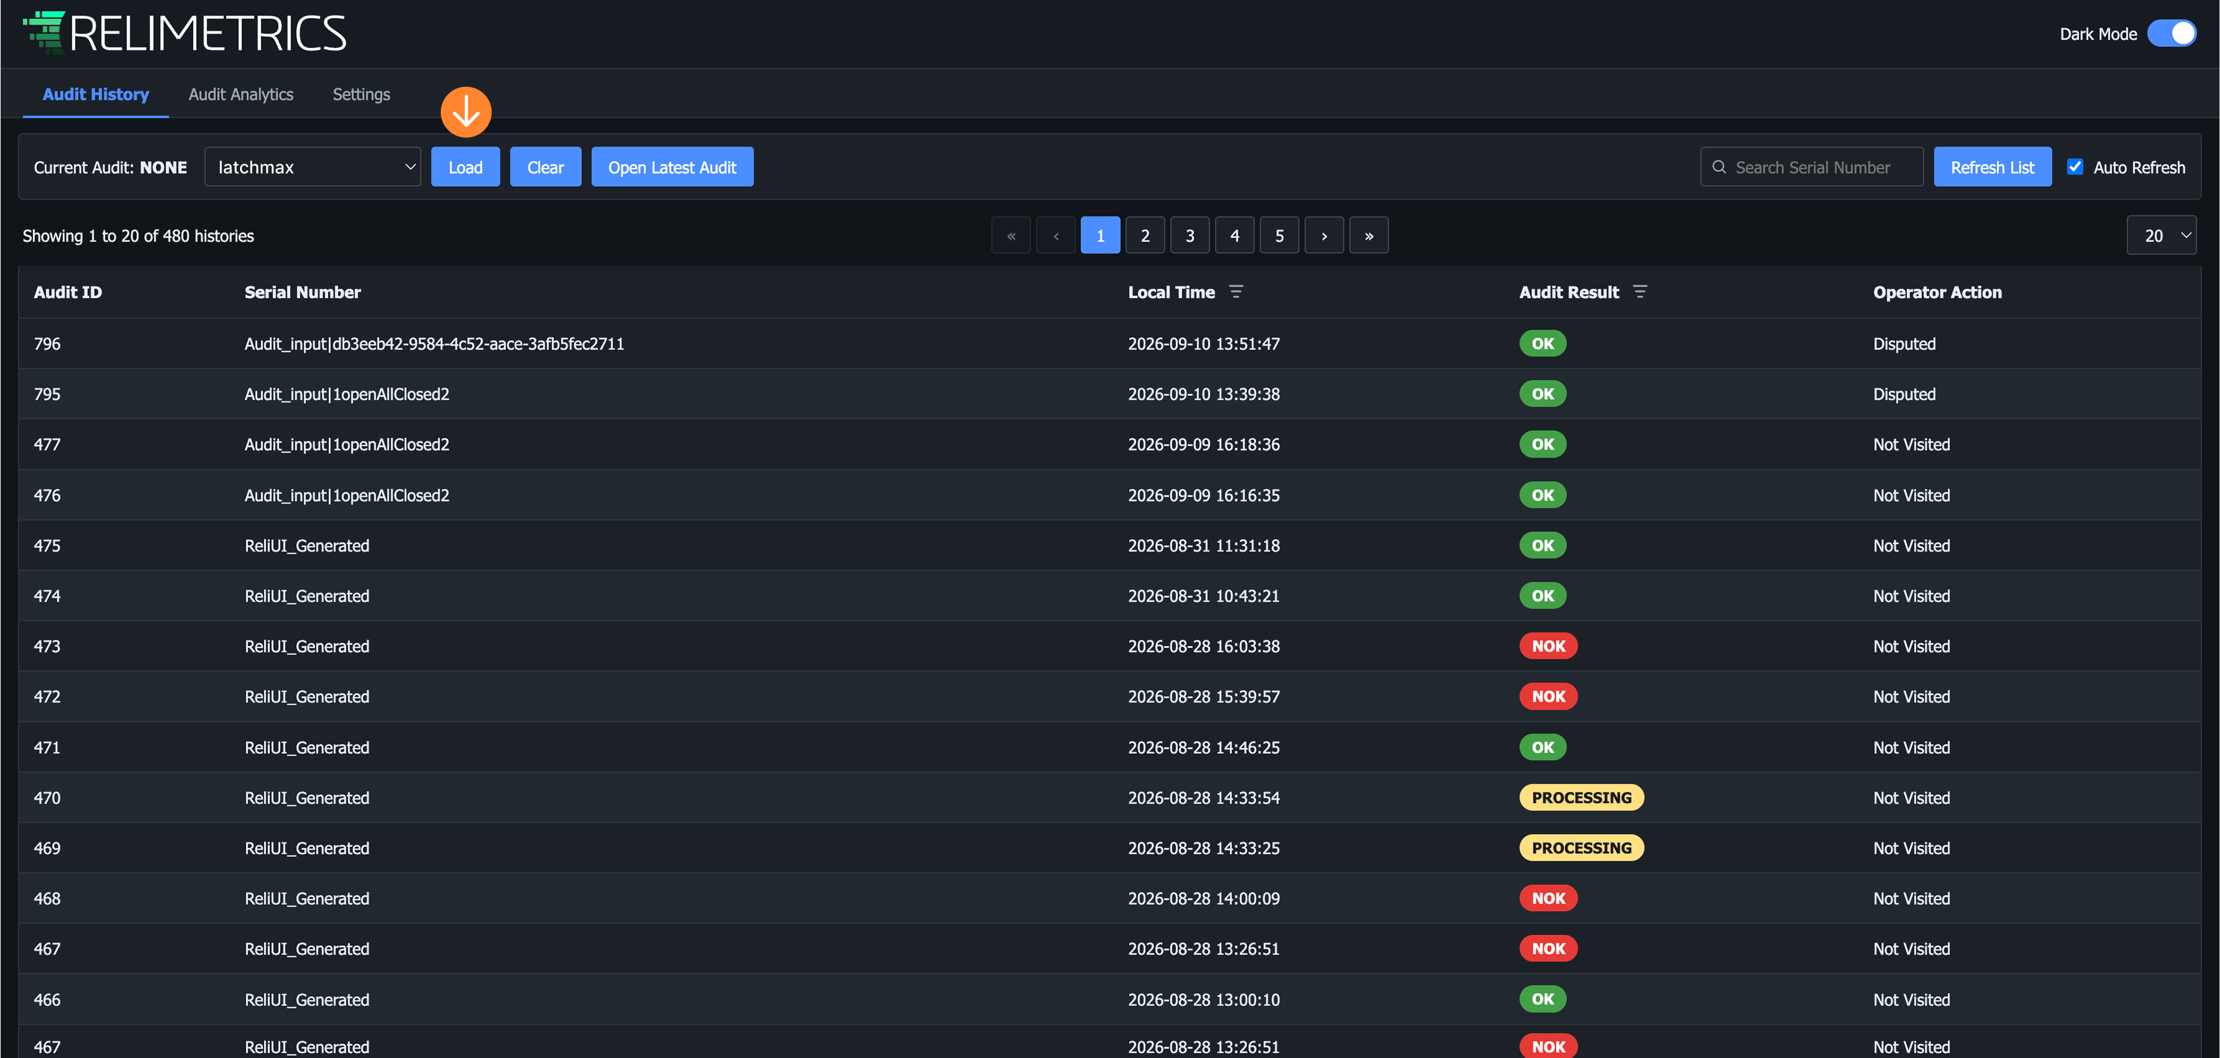2220x1058 pixels.
Task: Click OK badge for audit 796
Action: [1543, 344]
